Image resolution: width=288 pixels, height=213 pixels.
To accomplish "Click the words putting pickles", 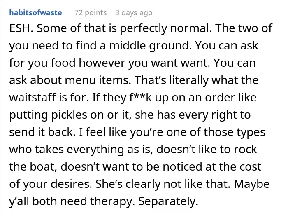I will coord(48,115).
